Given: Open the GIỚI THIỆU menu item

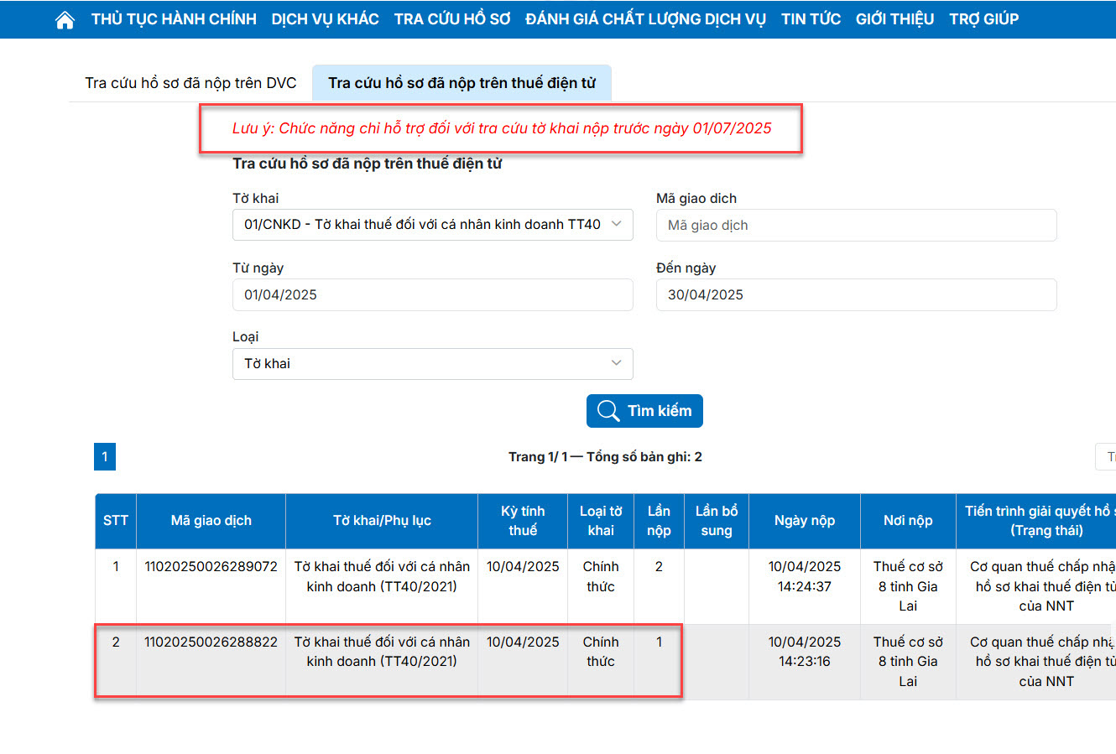Looking at the screenshot, I should 894,19.
